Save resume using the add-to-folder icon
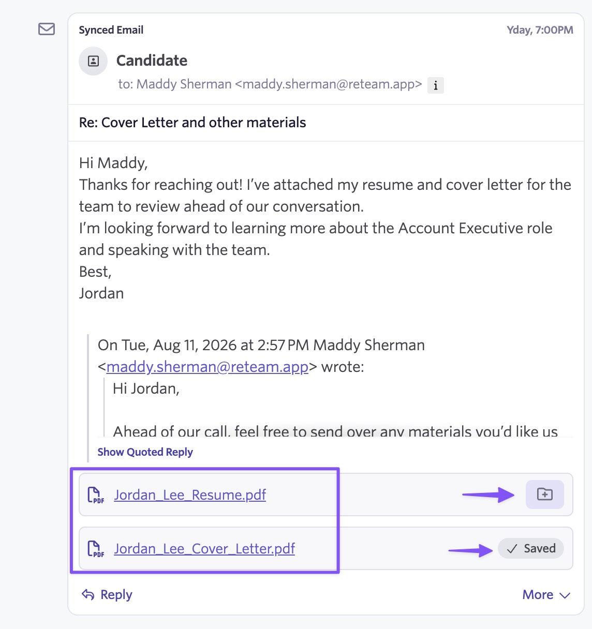This screenshot has width=592, height=629. [x=545, y=495]
